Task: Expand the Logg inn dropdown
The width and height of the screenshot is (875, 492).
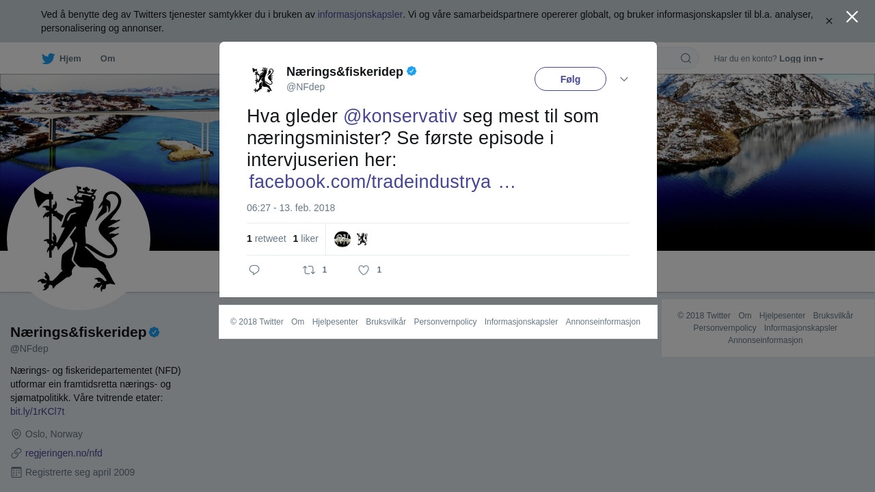Action: click(x=801, y=59)
